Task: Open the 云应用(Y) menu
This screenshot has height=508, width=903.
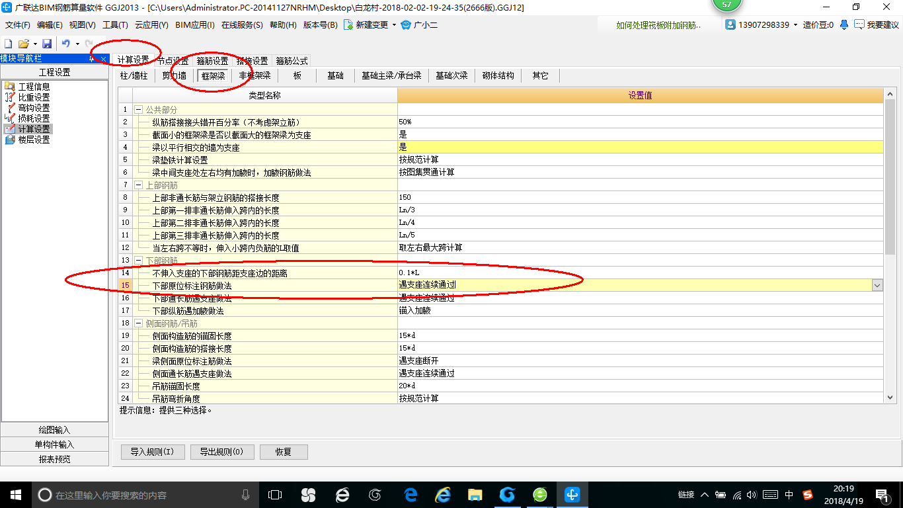Action: pos(151,25)
